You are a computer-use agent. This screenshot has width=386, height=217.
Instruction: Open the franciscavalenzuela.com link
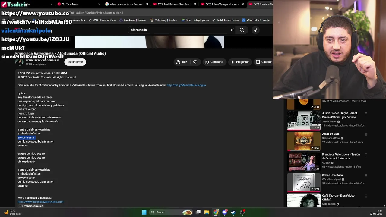click(x=40, y=202)
